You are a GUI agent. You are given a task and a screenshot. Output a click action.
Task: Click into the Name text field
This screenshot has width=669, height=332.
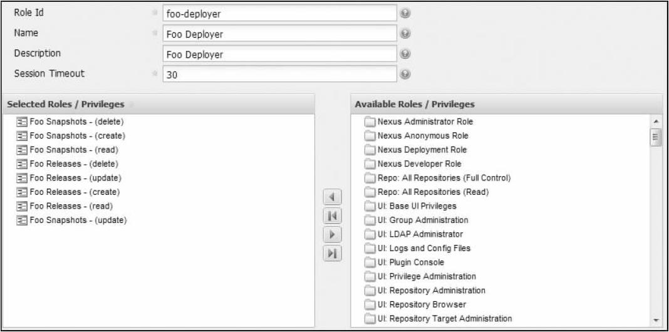[279, 34]
